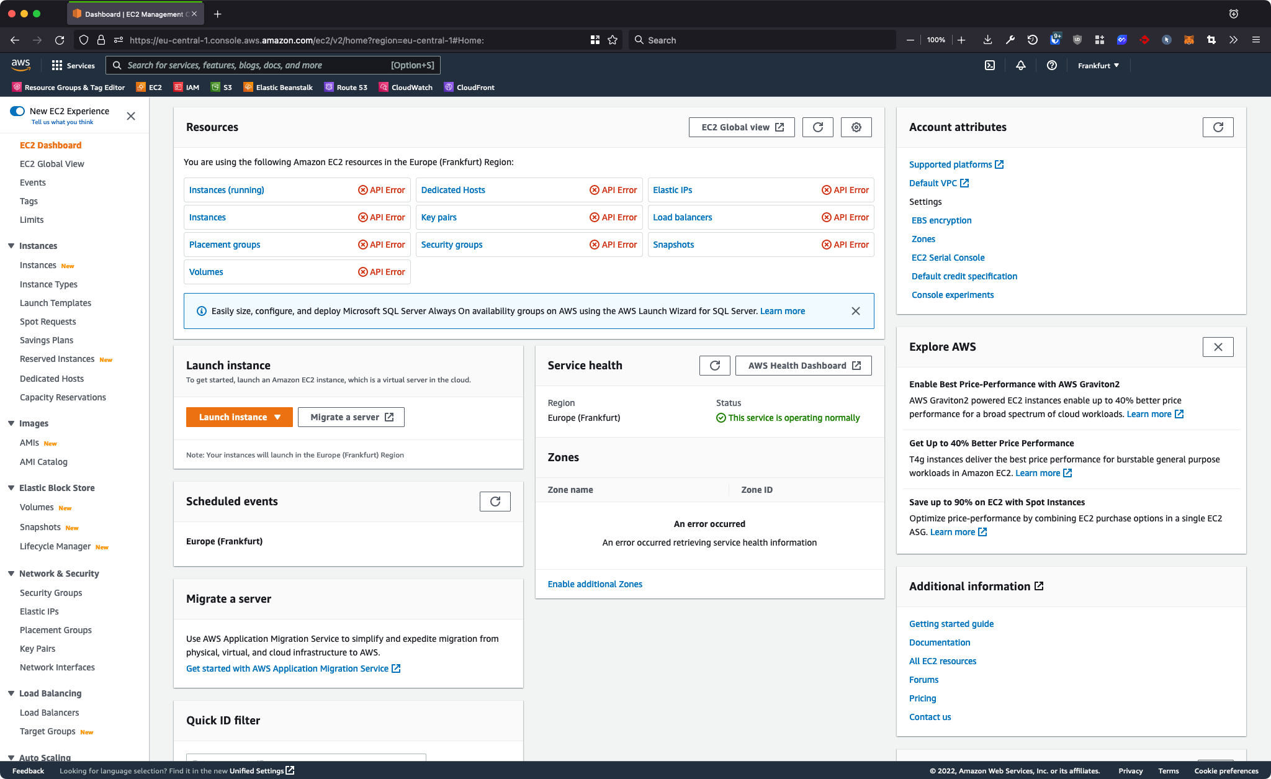
Task: Go back using browser back arrow
Action: tap(15, 40)
